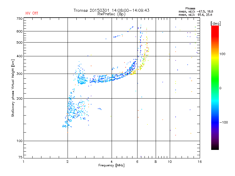
Task: Click the red top of the colorbar
Action: pyautogui.click(x=215, y=28)
